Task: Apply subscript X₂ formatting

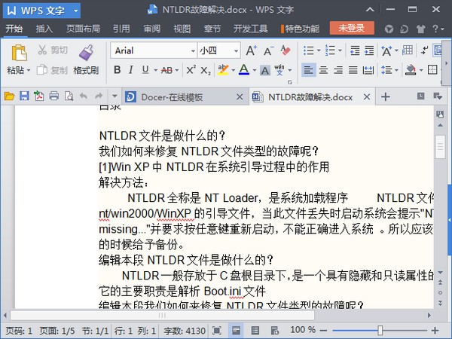Action: [x=206, y=70]
